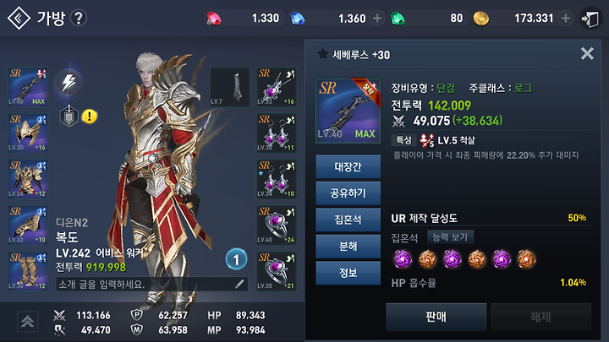The height and width of the screenshot is (342, 609).
Task: Toggle the blue number 1 preset circle
Action: point(236,259)
